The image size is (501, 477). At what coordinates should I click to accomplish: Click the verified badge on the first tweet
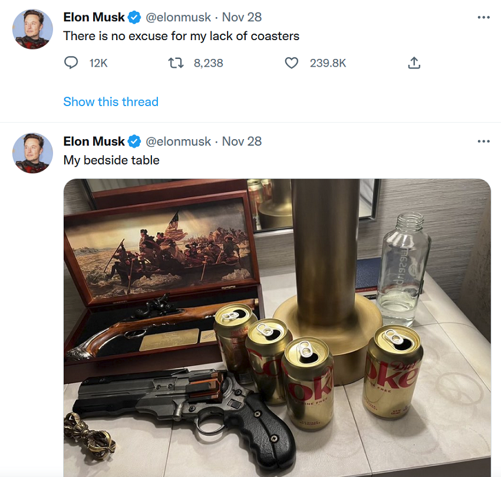[134, 18]
